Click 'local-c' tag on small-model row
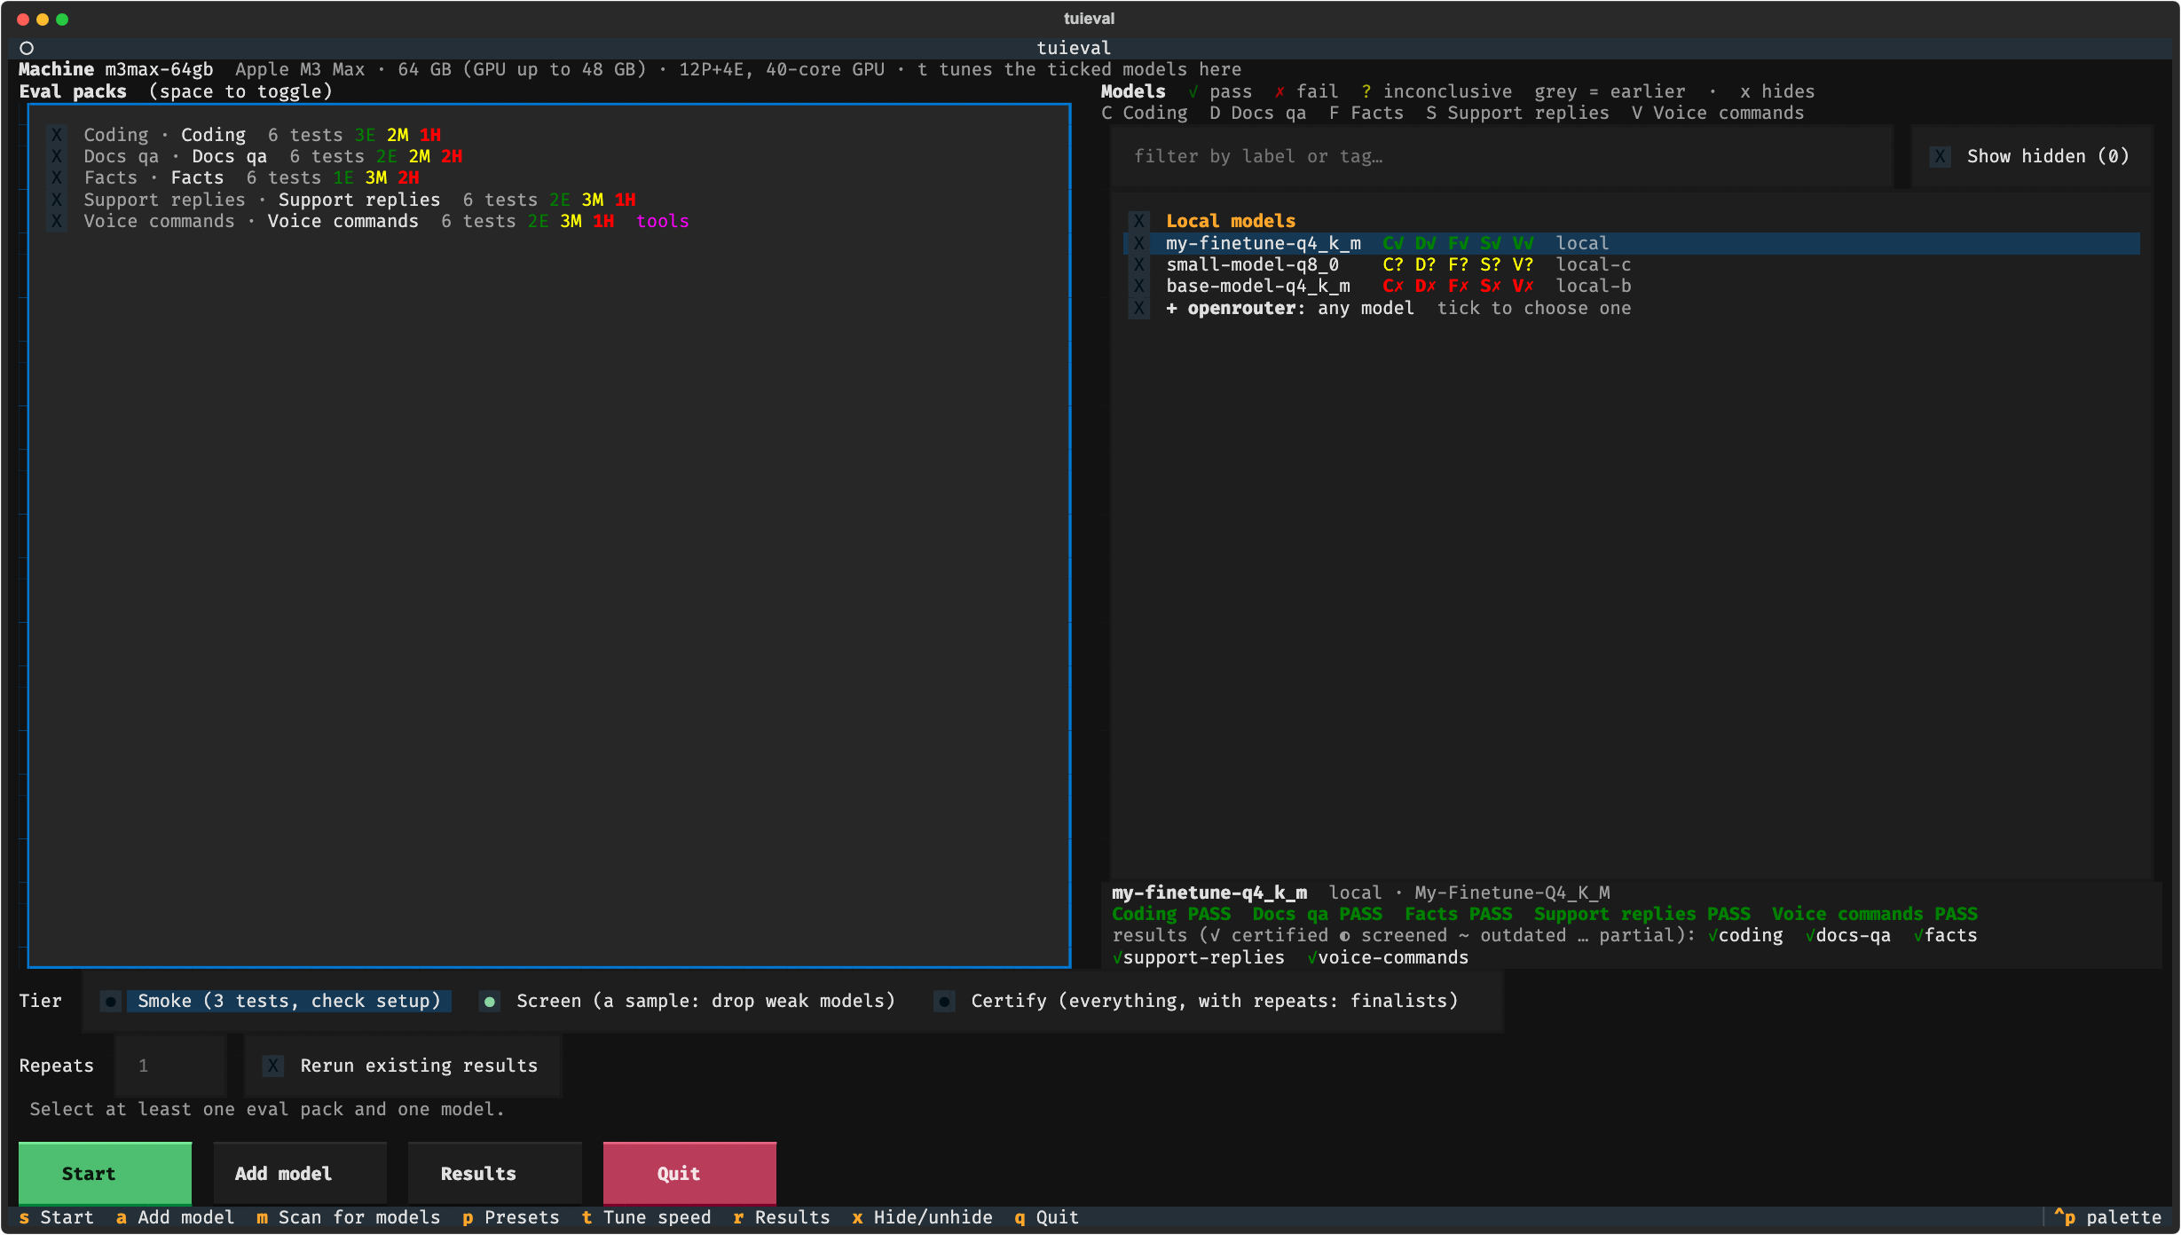Viewport: 2181px width, 1235px height. pos(1594,264)
